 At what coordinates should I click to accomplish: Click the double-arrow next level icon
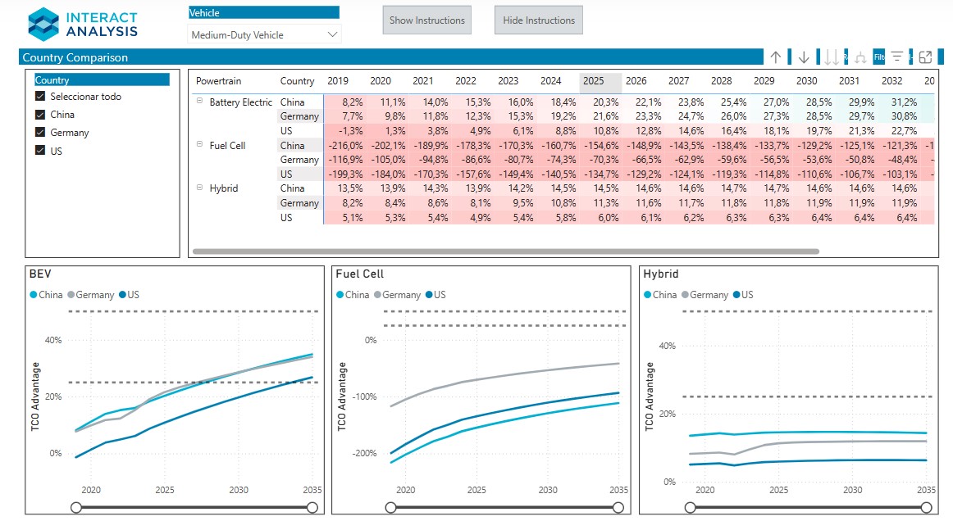click(x=832, y=57)
